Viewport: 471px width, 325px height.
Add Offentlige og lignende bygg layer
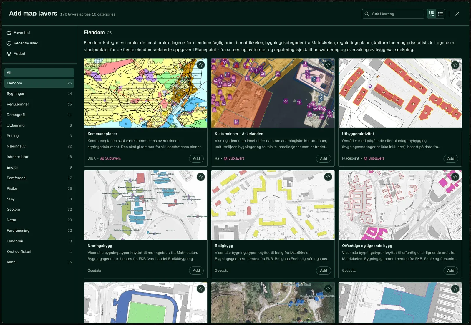pyautogui.click(x=451, y=271)
